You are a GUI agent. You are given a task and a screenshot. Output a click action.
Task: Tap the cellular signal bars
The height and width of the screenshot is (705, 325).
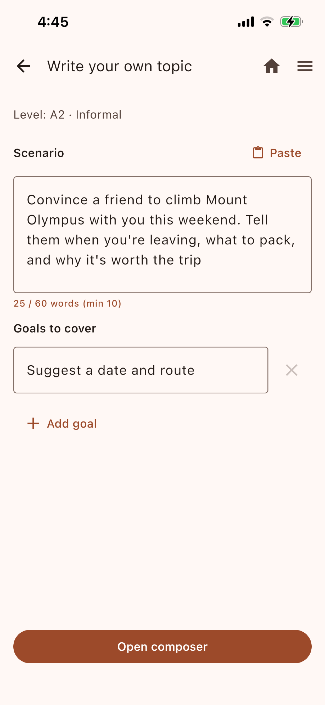246,22
